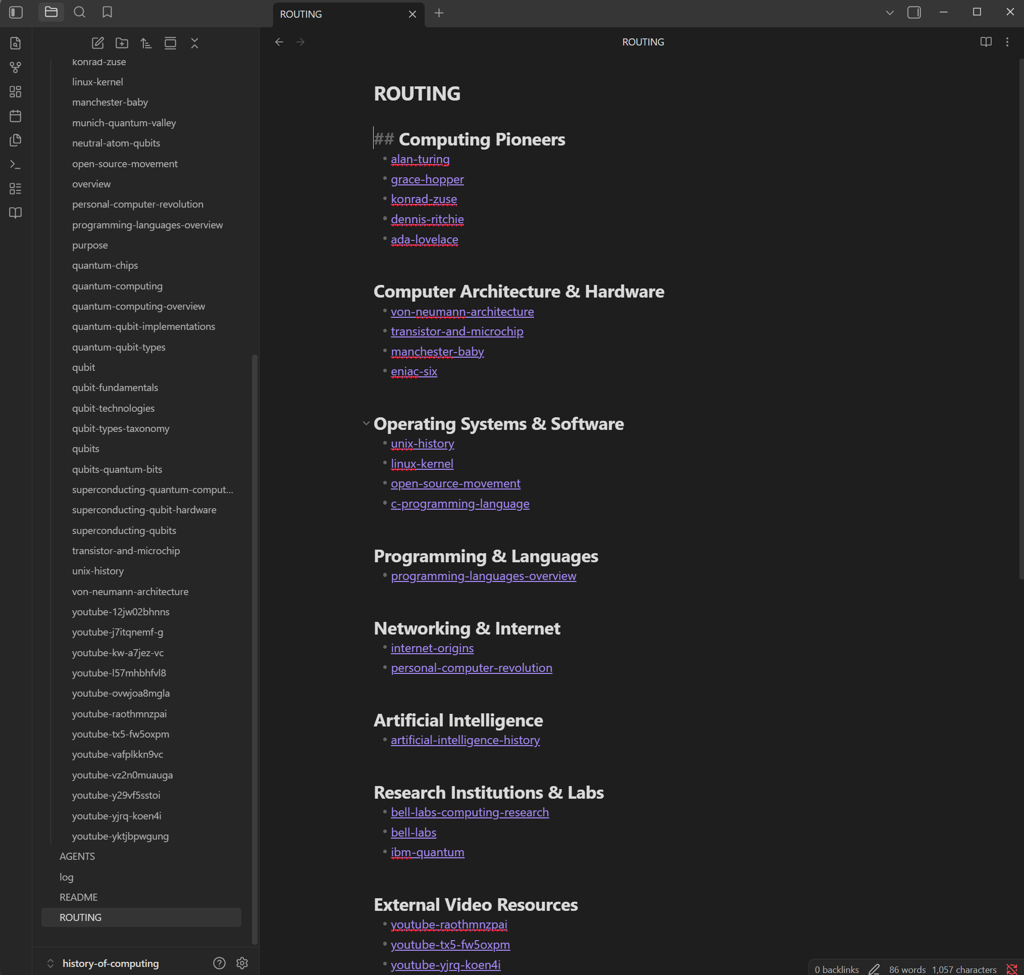Open command palette ribbon icon
Image resolution: width=1024 pixels, height=975 pixels.
pyautogui.click(x=16, y=164)
